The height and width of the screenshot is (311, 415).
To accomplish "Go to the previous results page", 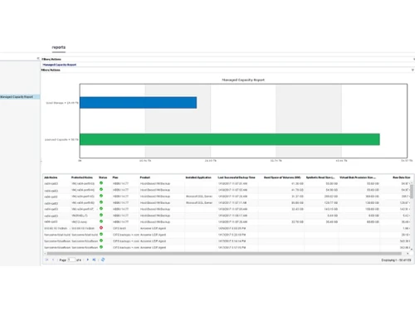I will click(x=53, y=260).
